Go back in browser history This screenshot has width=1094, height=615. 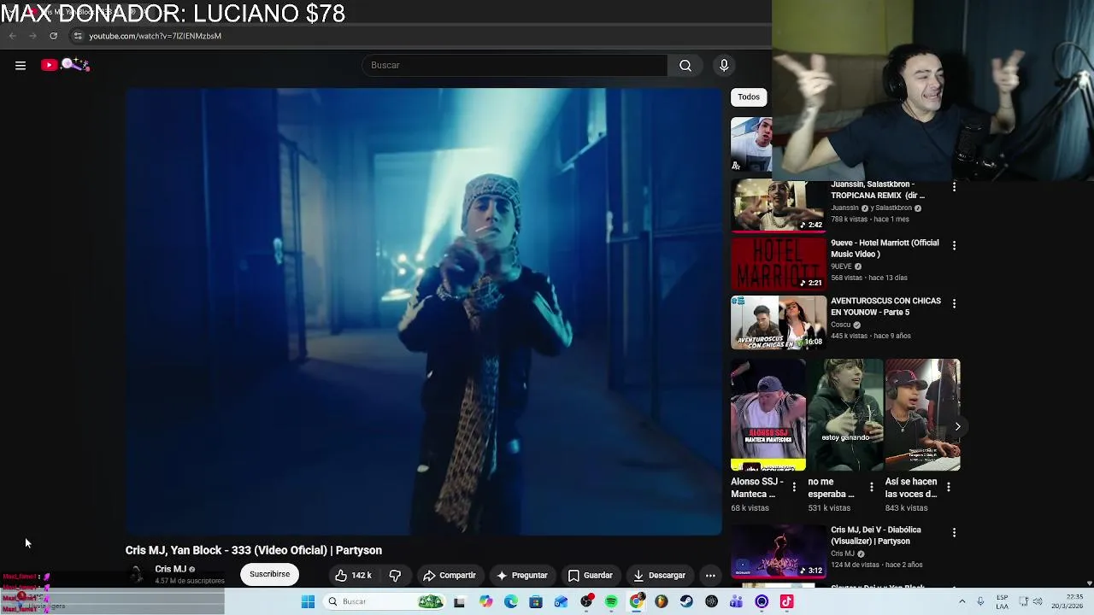(x=12, y=36)
